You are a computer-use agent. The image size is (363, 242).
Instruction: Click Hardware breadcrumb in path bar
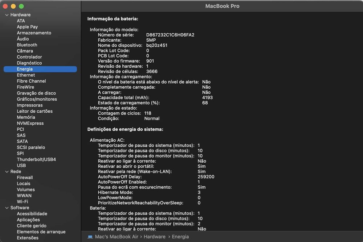tap(154, 237)
